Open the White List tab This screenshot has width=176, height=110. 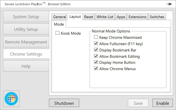pos(105,17)
